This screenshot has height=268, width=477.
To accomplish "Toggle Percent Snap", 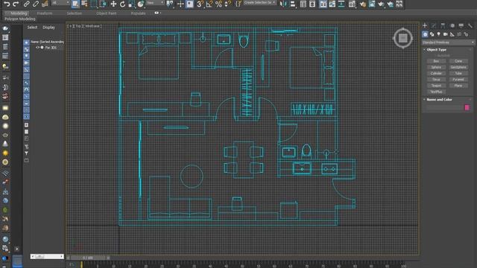I will (218, 4).
